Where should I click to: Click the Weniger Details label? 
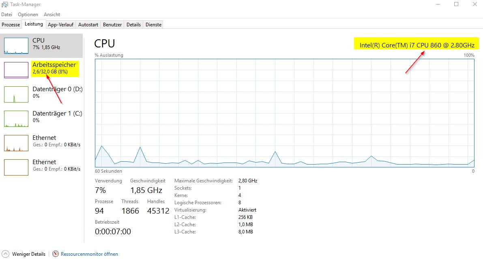pos(29,254)
